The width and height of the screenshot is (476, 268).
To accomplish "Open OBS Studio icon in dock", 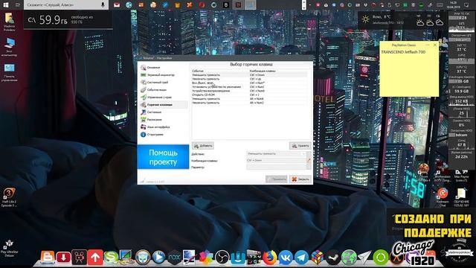I will [222, 258].
